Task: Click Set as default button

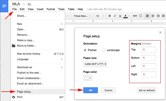Action: pos(147,90)
